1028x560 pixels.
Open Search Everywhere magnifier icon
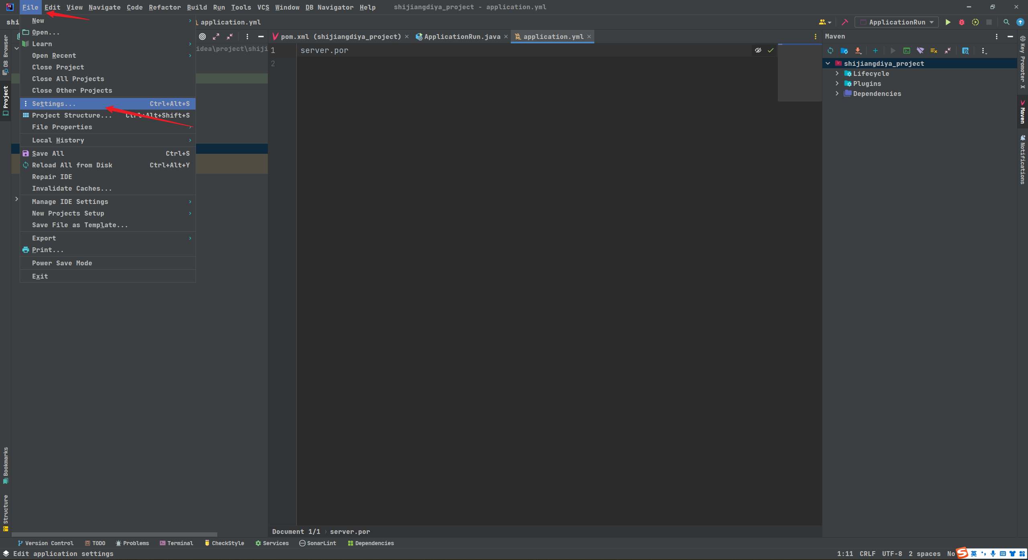click(x=1006, y=22)
